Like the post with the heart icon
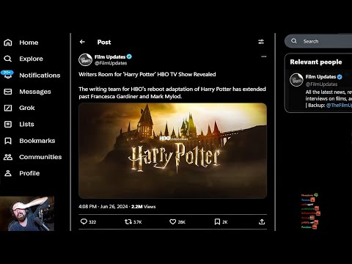 (x=173, y=221)
